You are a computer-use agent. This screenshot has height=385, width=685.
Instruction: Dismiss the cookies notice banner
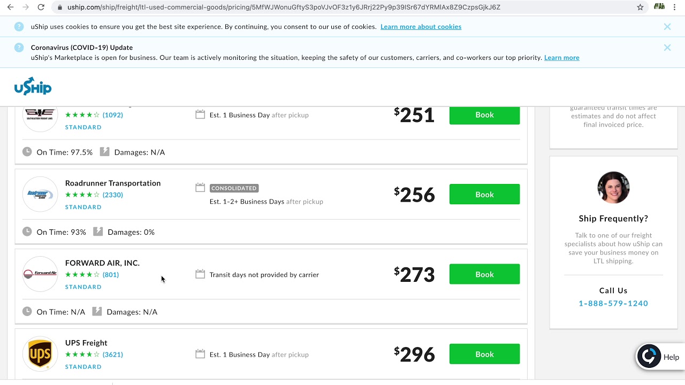coord(667,27)
